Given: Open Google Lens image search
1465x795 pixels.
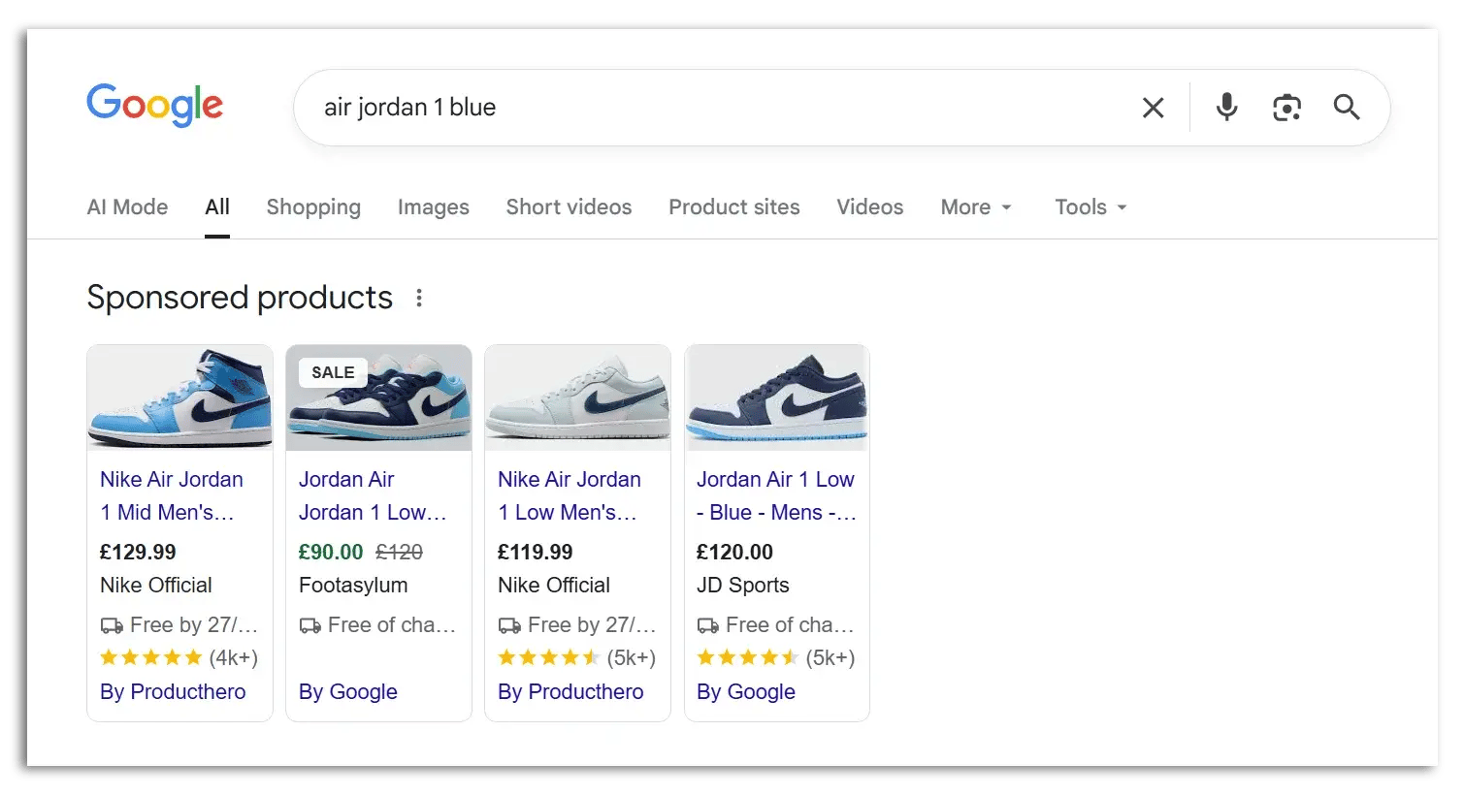Looking at the screenshot, I should coord(1286,108).
